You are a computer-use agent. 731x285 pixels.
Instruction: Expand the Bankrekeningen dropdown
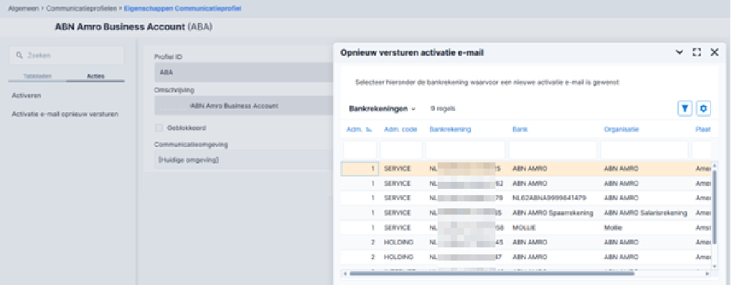[382, 109]
